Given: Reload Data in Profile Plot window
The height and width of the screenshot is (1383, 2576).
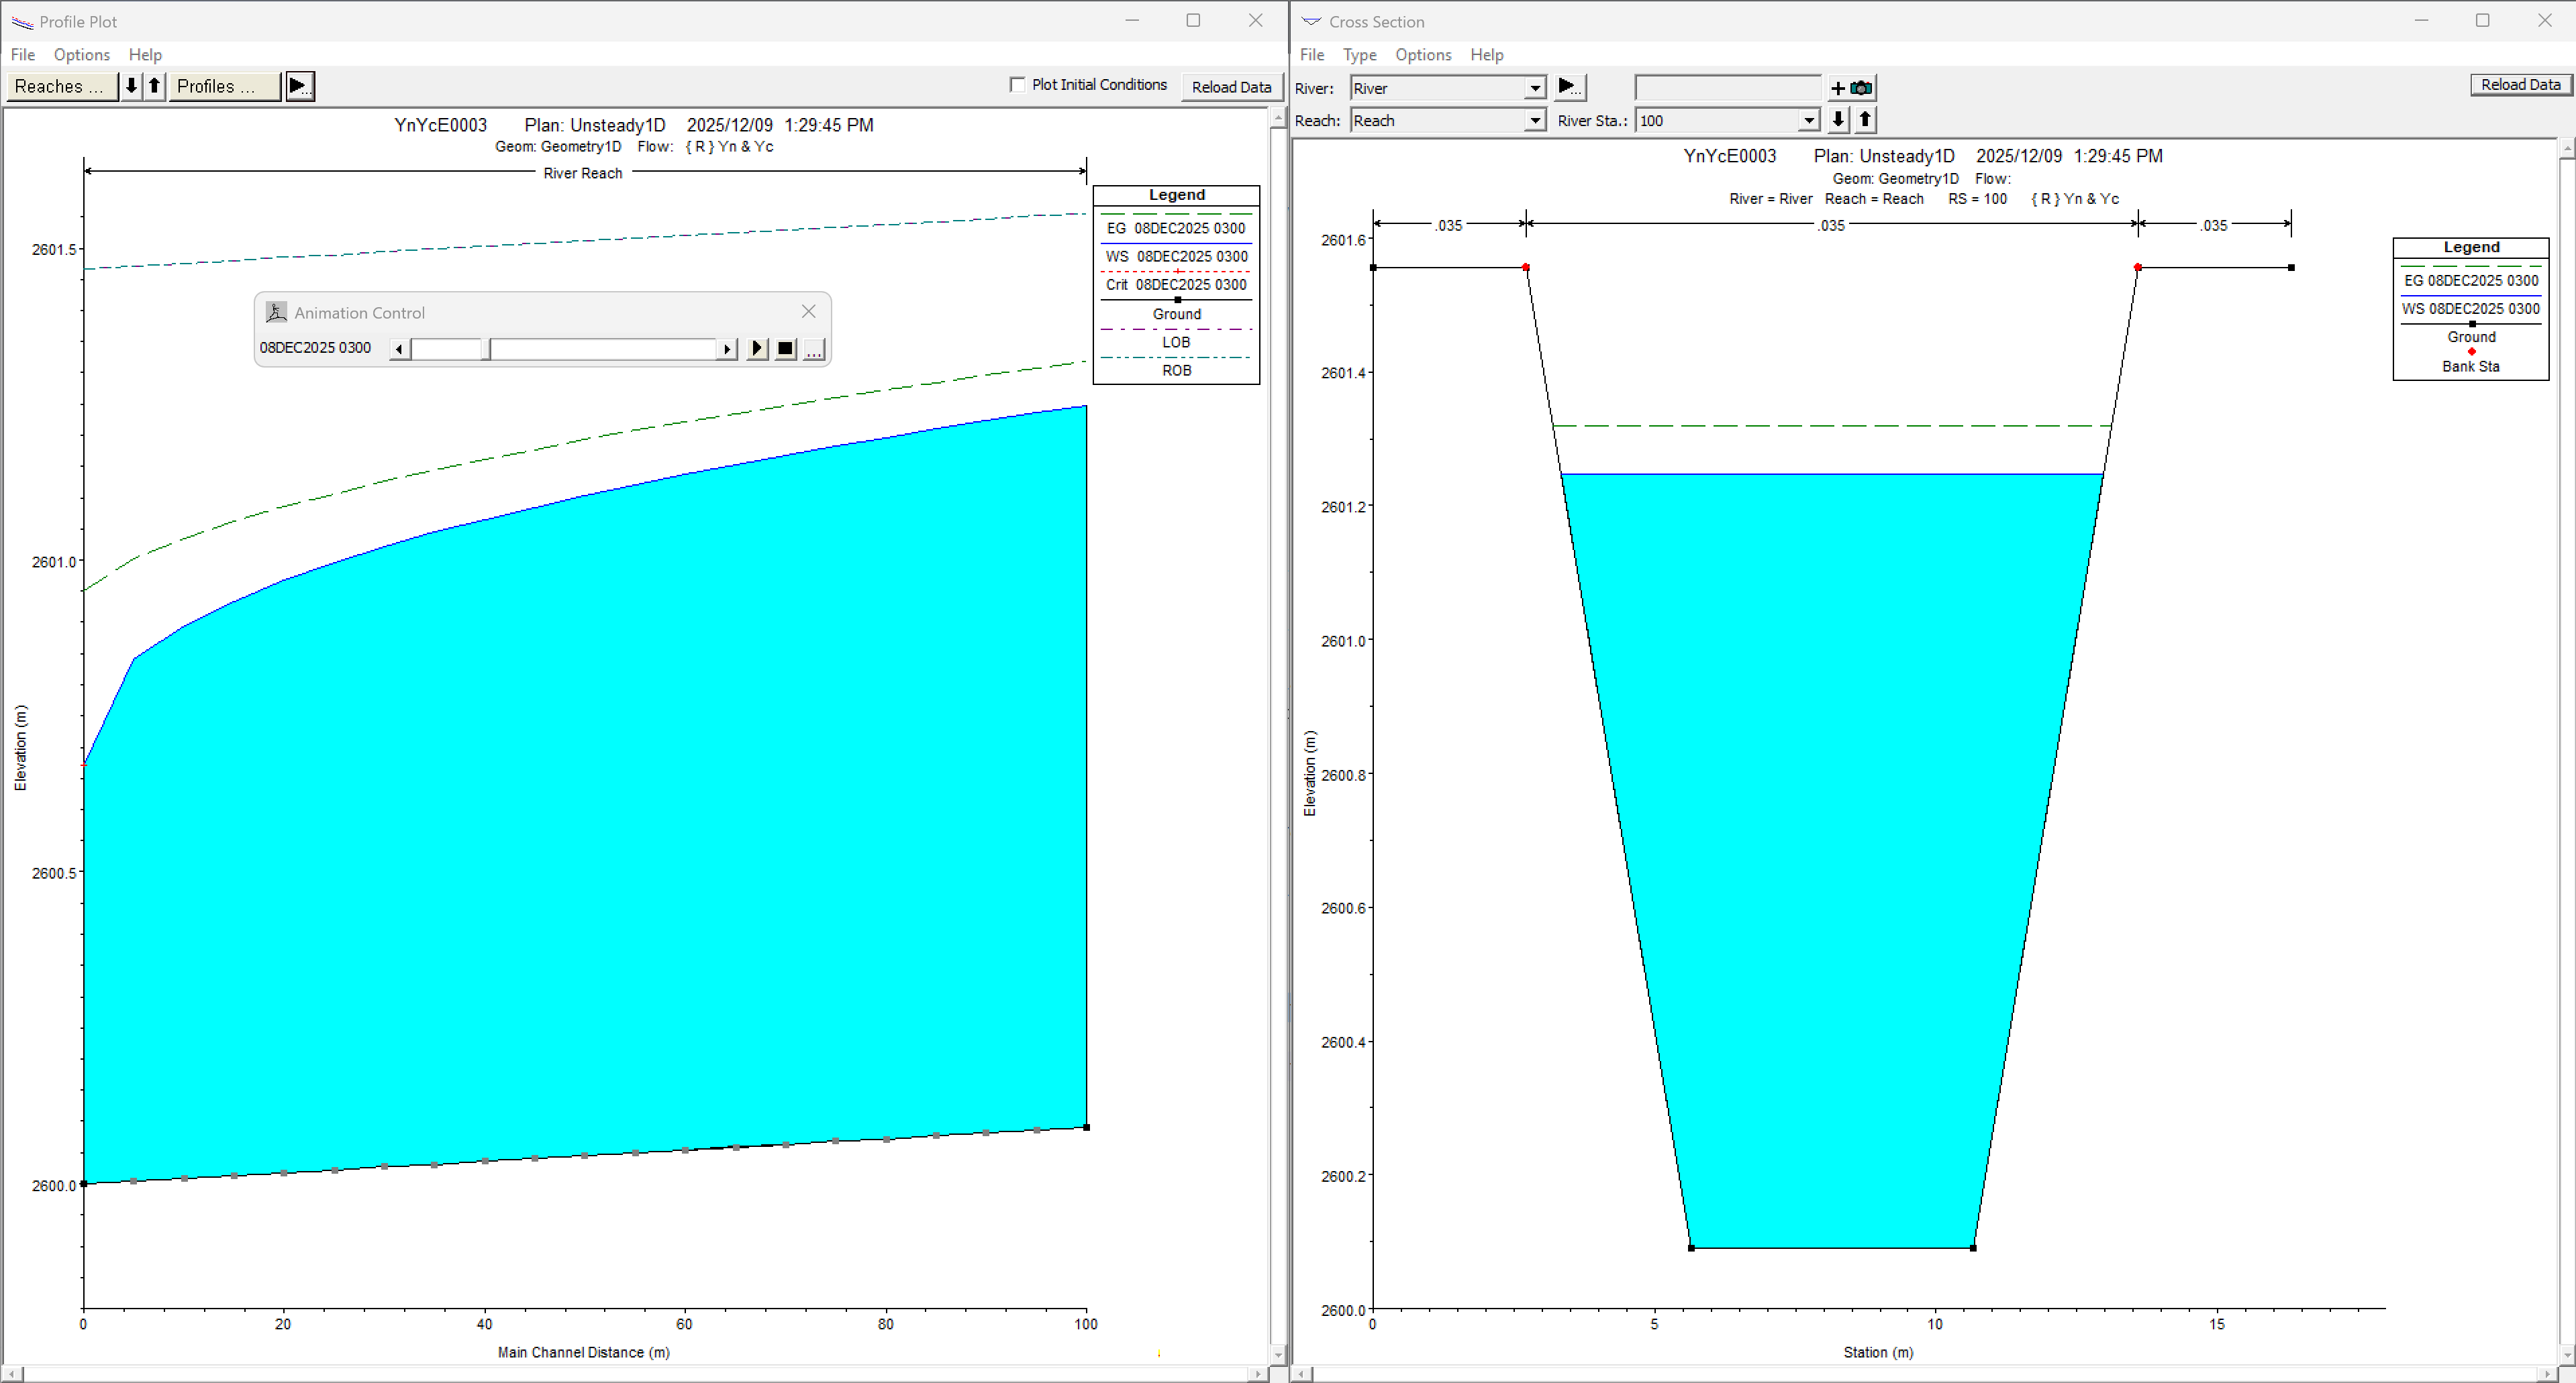Looking at the screenshot, I should (x=1231, y=87).
